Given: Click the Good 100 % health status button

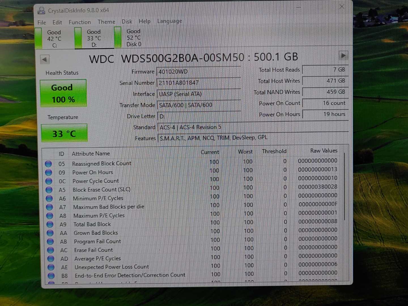Looking at the screenshot, I should (x=63, y=93).
